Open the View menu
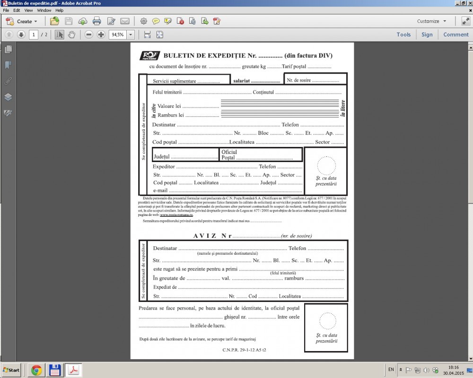 click(28, 10)
